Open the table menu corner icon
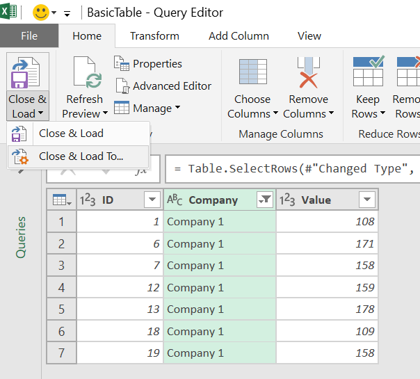The image size is (420, 379). point(62,200)
